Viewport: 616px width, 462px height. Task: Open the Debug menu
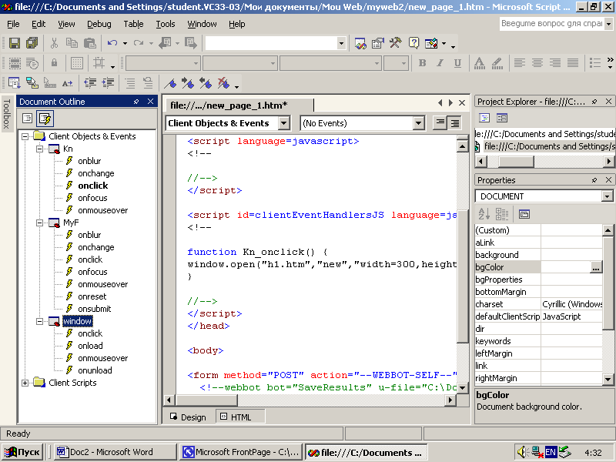(99, 24)
